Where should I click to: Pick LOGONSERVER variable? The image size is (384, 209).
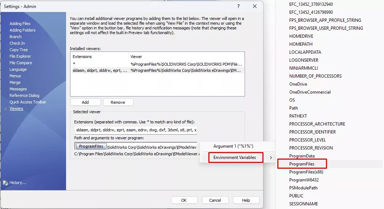[x=304, y=60]
